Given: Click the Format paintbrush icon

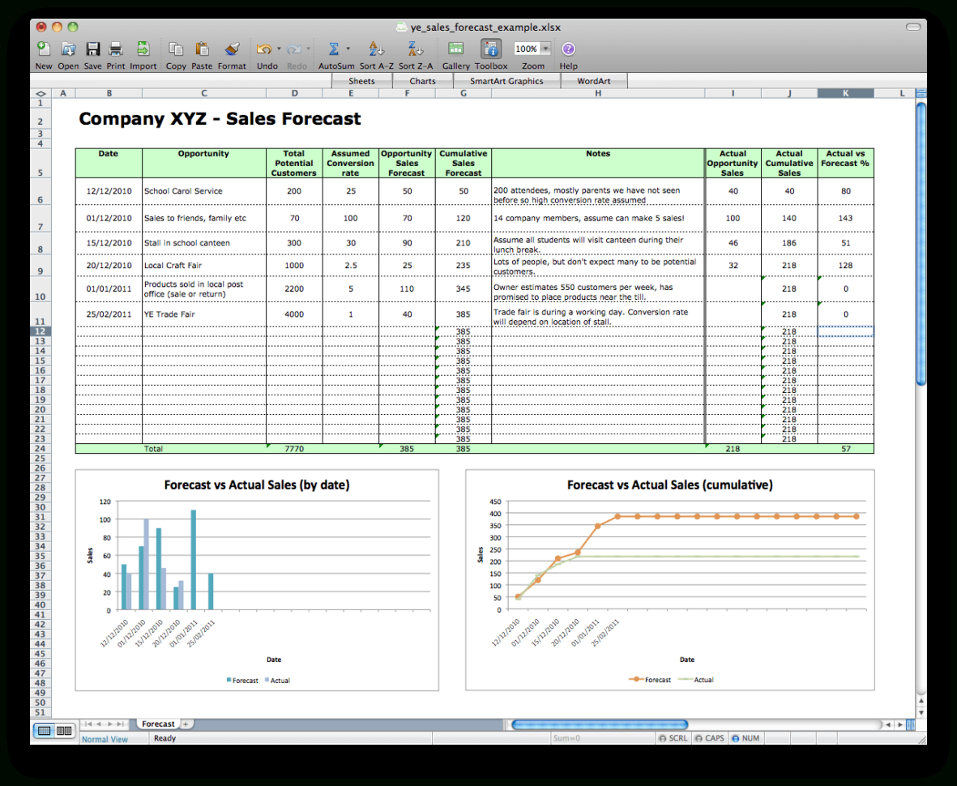Looking at the screenshot, I should point(232,49).
